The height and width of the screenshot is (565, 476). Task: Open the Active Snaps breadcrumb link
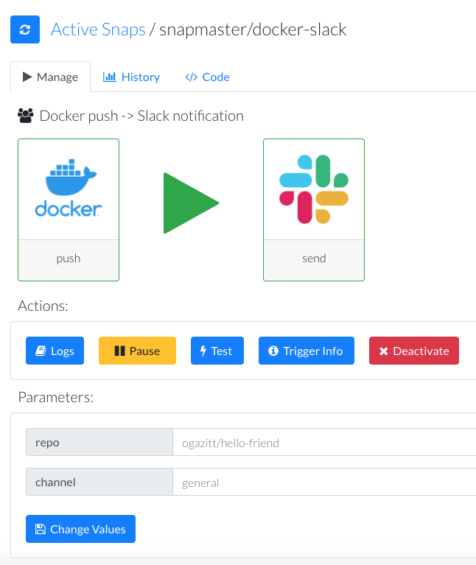click(x=98, y=29)
